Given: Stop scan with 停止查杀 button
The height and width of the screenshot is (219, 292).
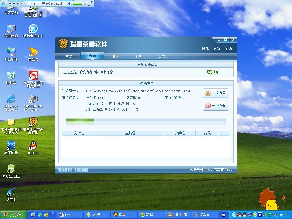Looking at the screenshot, I should click(216, 106).
